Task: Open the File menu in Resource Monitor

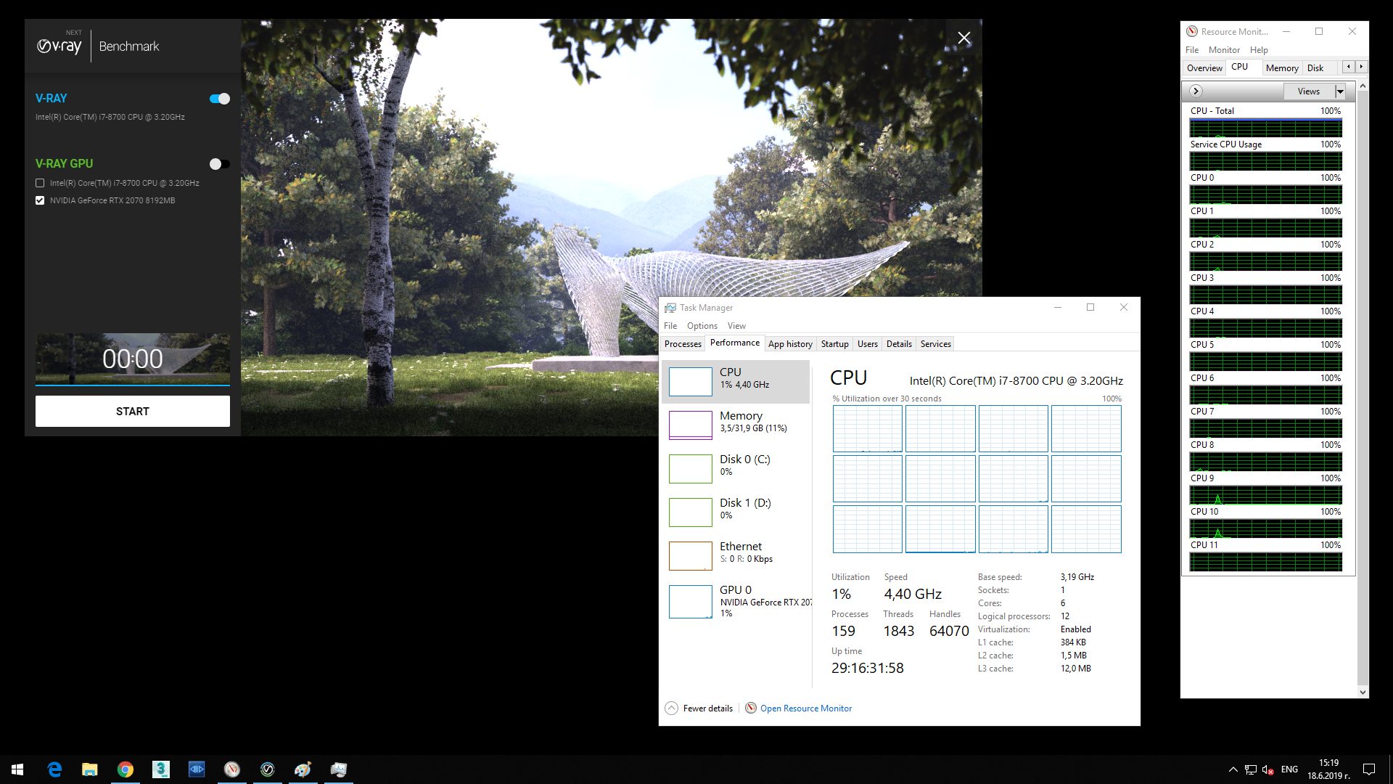Action: coord(1192,50)
